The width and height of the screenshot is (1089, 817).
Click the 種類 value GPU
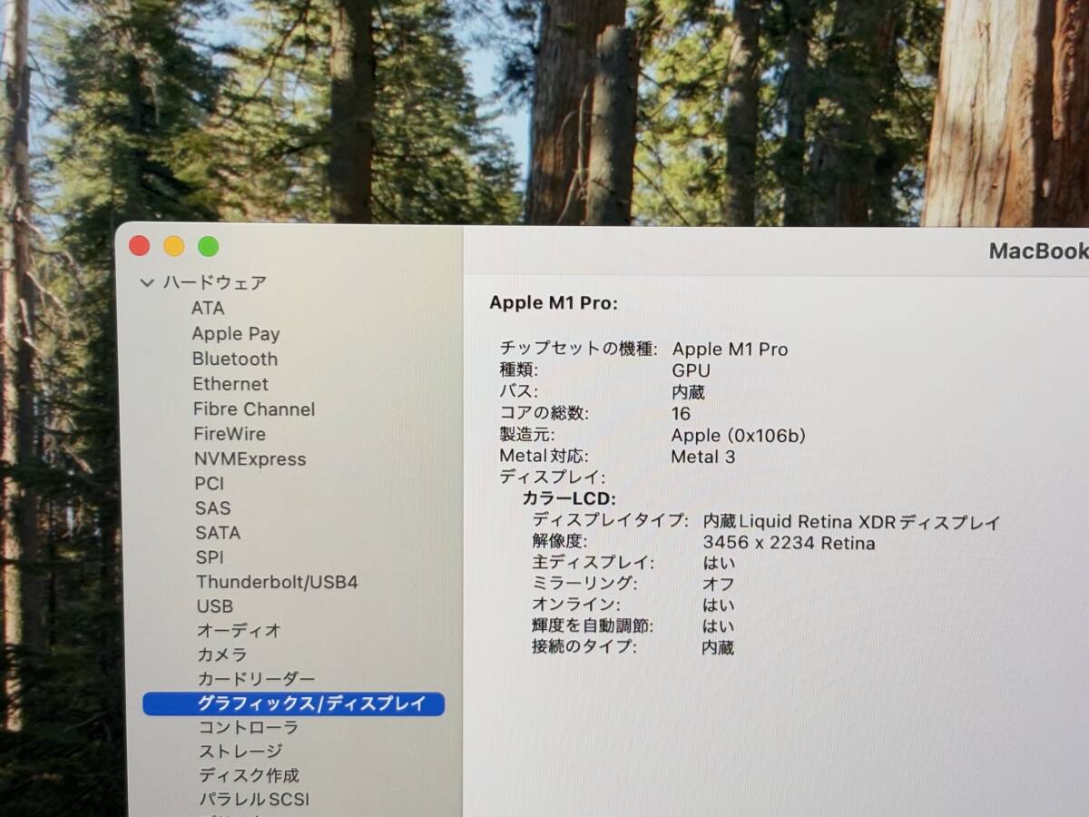pos(691,370)
